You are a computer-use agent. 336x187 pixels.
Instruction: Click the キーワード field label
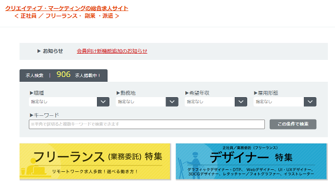(44, 115)
